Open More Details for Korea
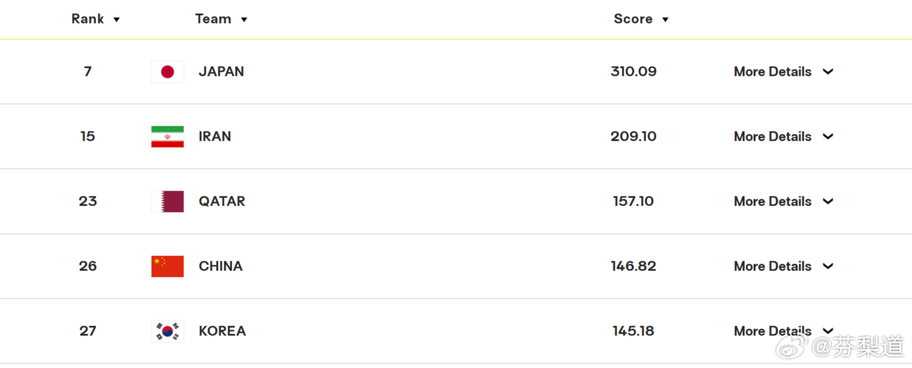 pyautogui.click(x=772, y=331)
